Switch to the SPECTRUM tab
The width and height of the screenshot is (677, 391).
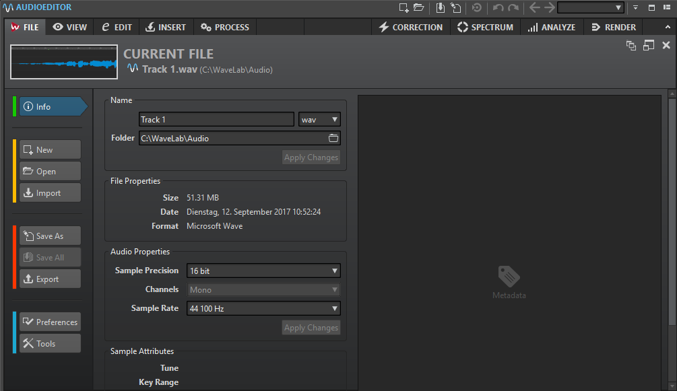click(485, 27)
